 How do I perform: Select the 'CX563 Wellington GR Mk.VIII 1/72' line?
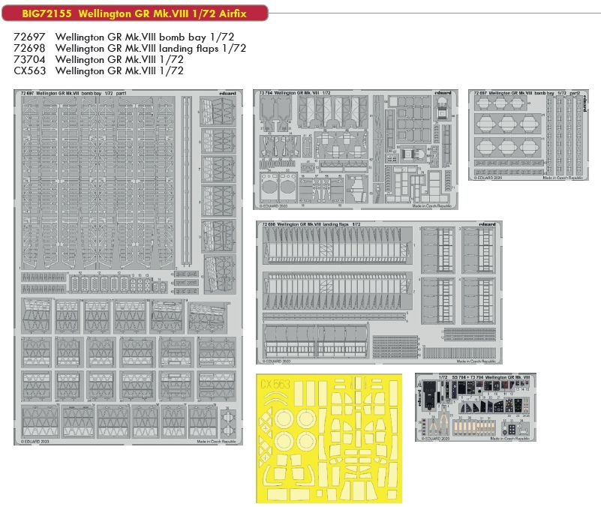[98, 70]
